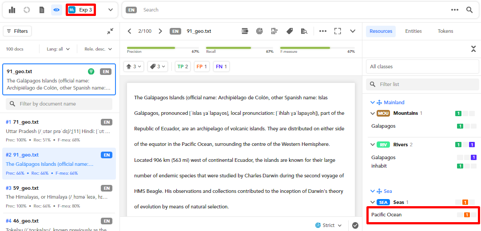This screenshot has width=481, height=231.
Task: Click the tag annotations icon
Action: click(290, 31)
